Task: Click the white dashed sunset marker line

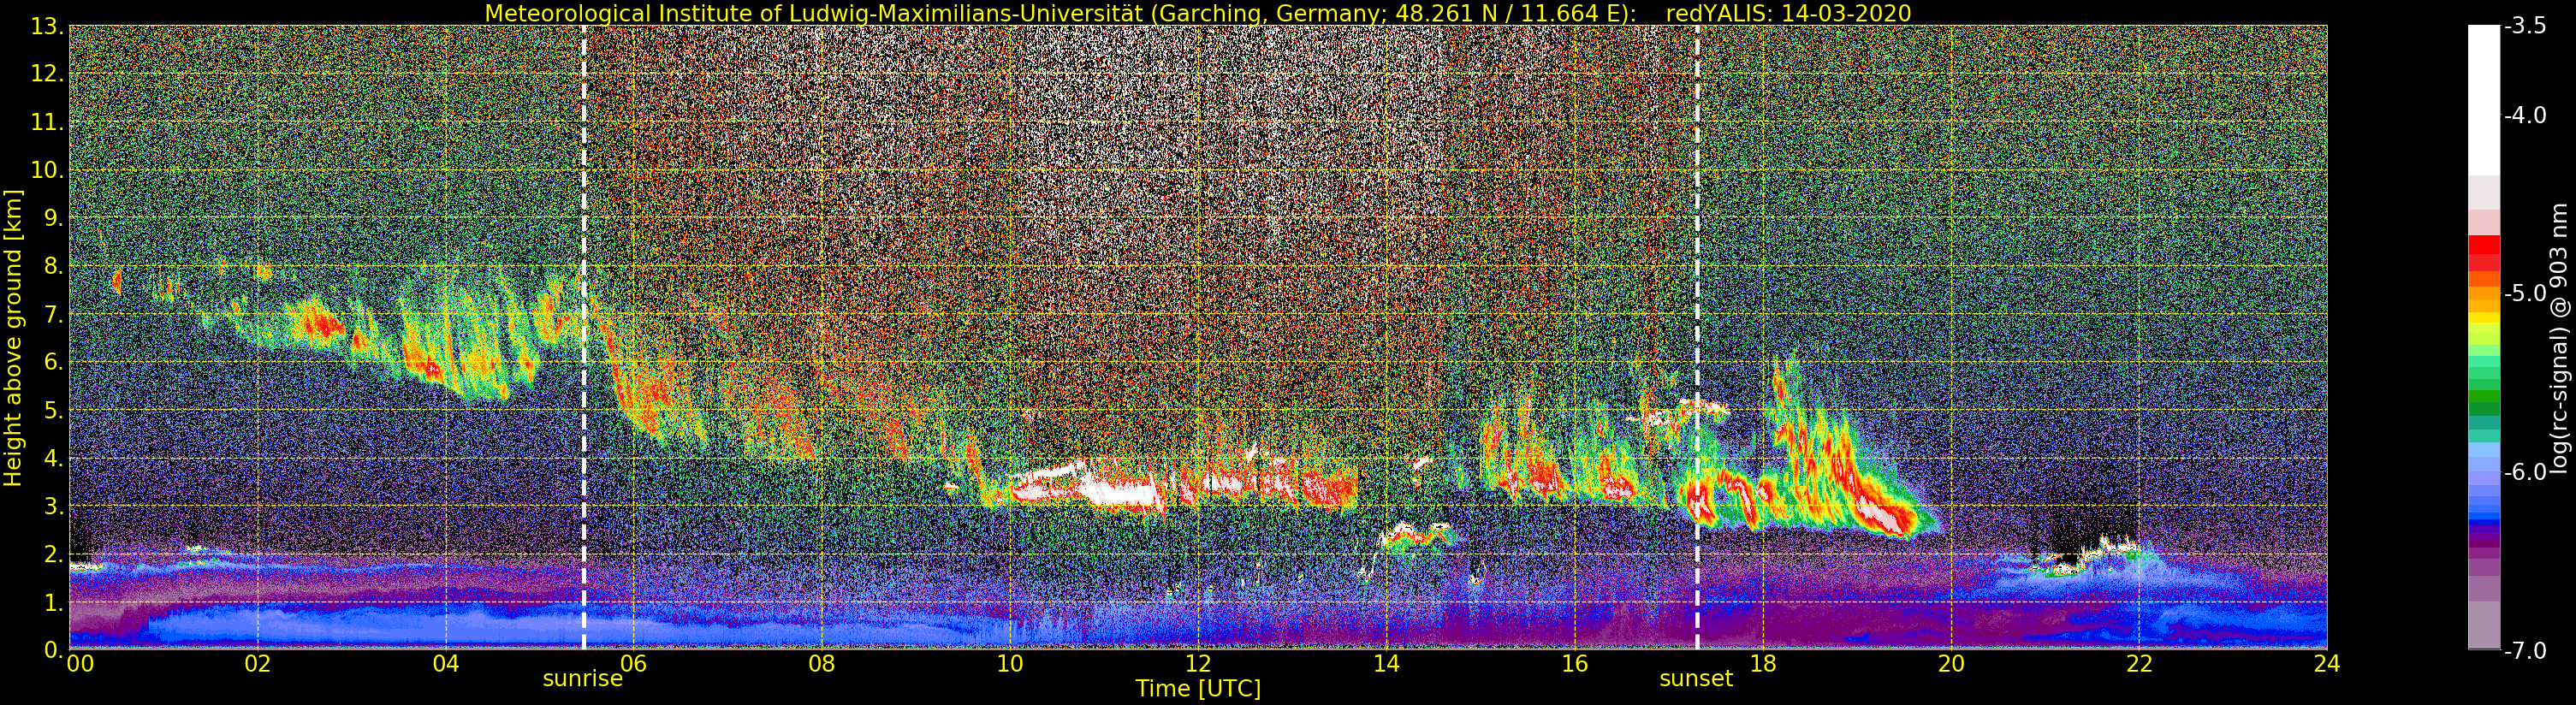Action: [1698, 337]
